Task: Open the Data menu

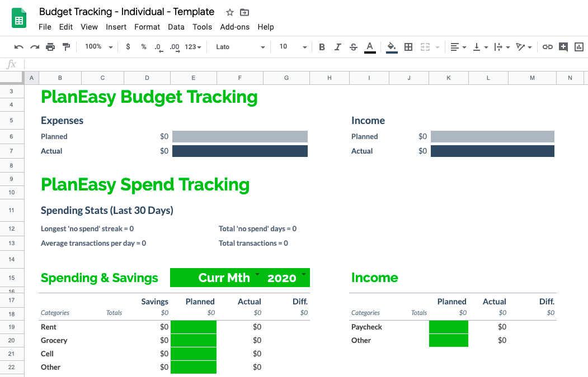Action: tap(176, 27)
